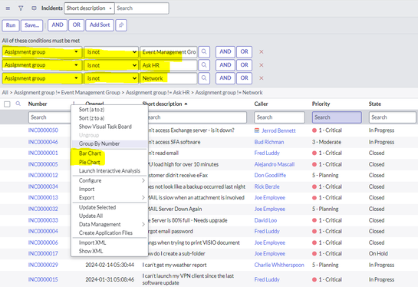Open first condition 'is not' operator dropdown
418x287 pixels.
111,51
